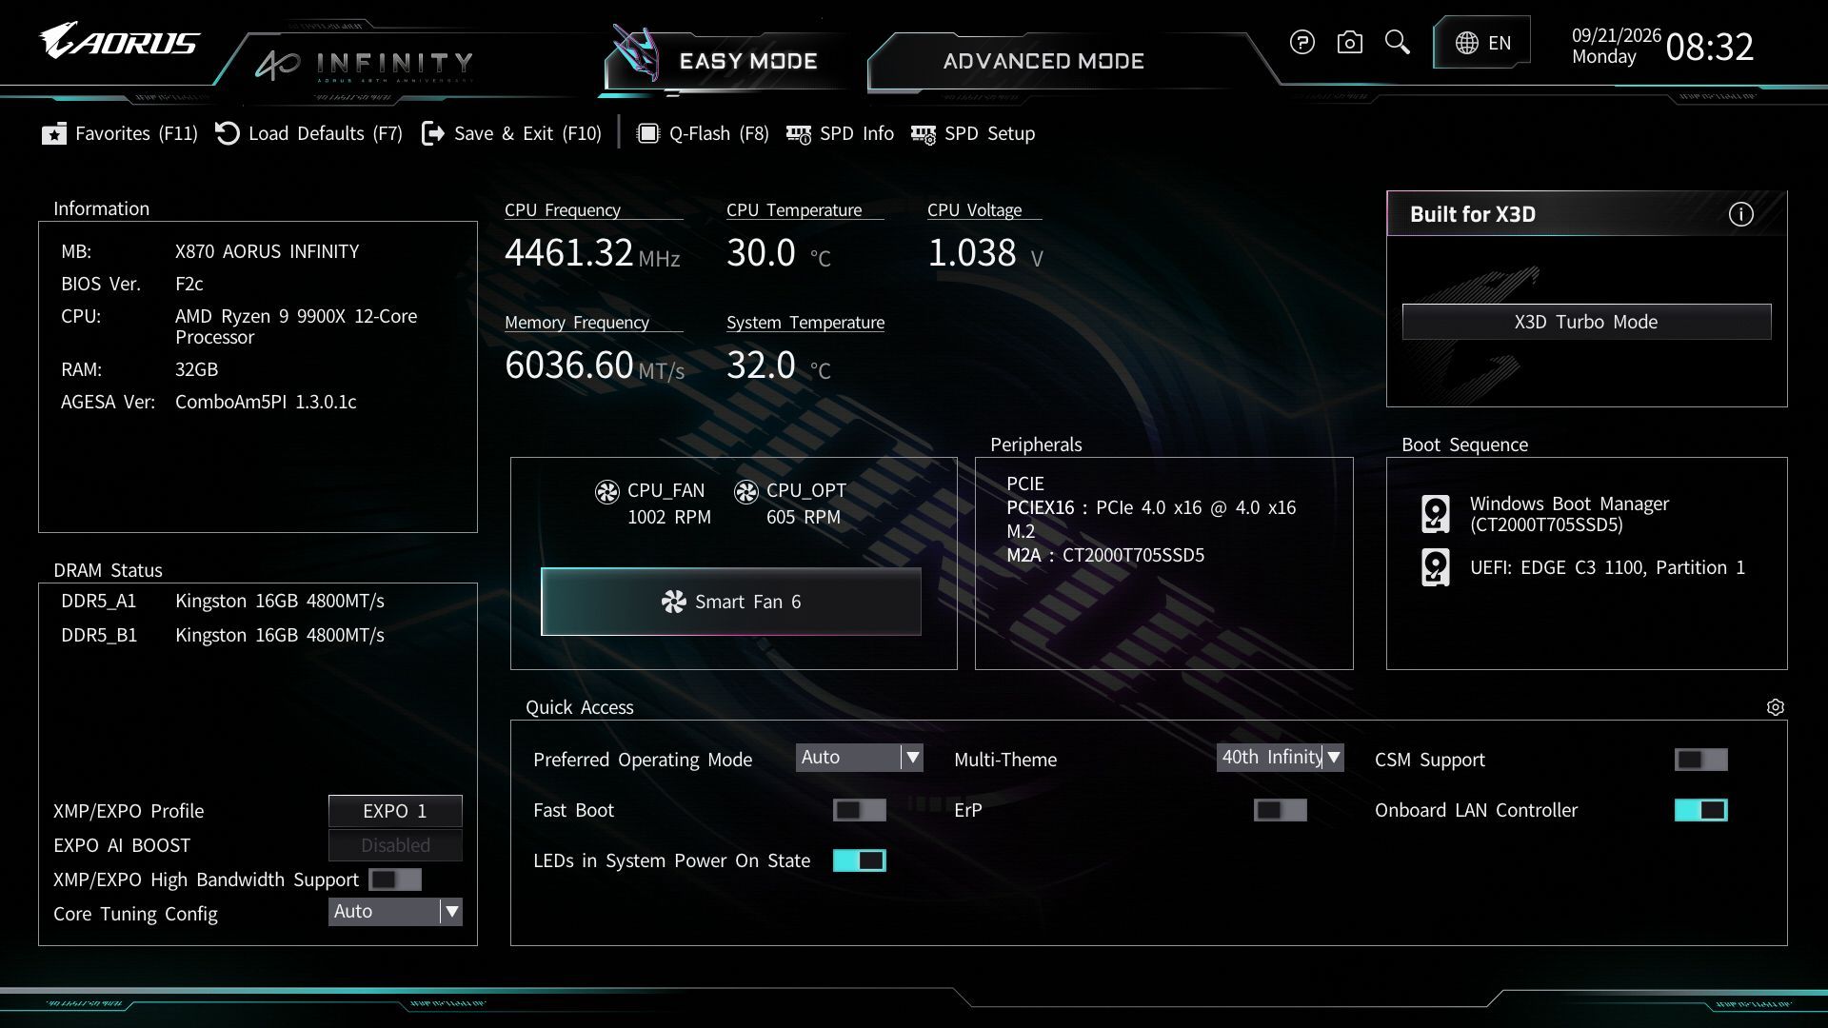Click the CPU_OPT fan icon

pyautogui.click(x=746, y=491)
